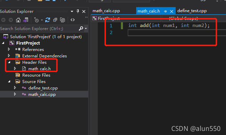Select External Dependencies folder icon
The width and height of the screenshot is (226, 135).
[18, 56]
